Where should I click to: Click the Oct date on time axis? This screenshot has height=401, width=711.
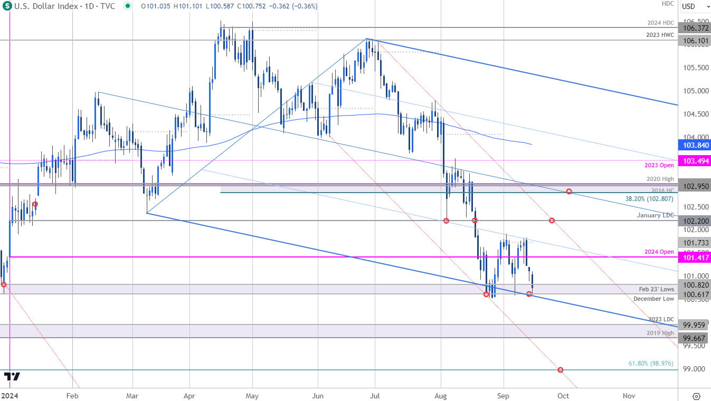tap(563, 395)
